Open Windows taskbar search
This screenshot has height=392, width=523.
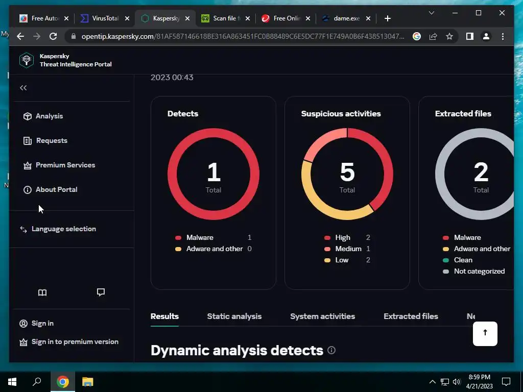37,382
